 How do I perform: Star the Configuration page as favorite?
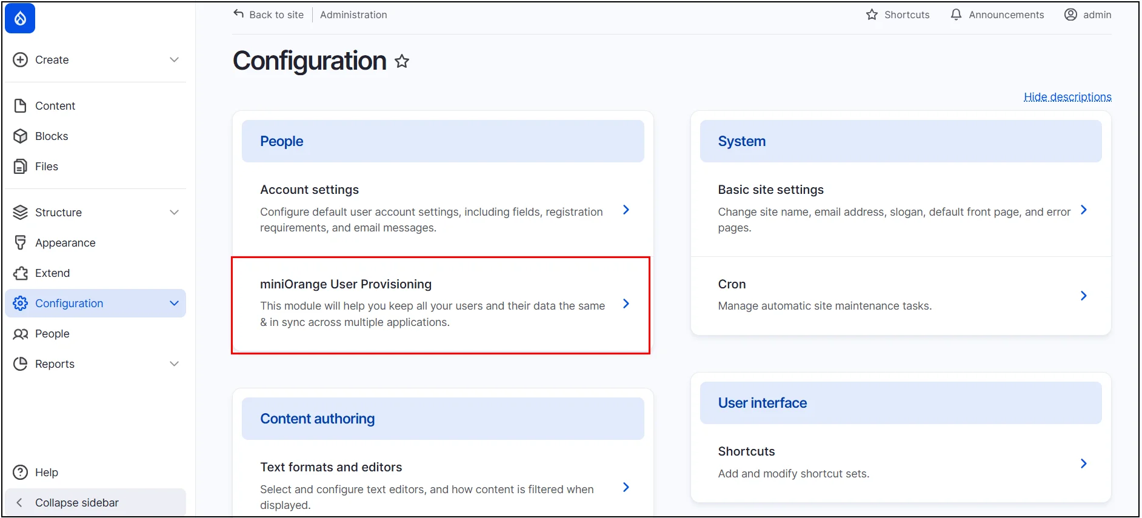point(402,61)
